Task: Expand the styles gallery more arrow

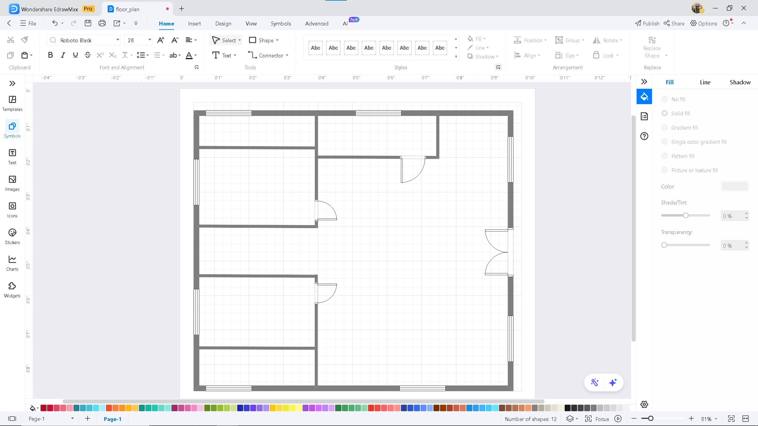Action: [x=456, y=56]
